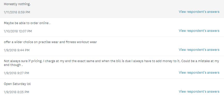Click the 'Maybe be able to order online' response
Screen dimensions: 224x97
click(x=27, y=23)
